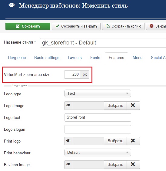This screenshot has height=171, width=166.
Task: Preview Logo image via eye icon
Action: point(68,105)
